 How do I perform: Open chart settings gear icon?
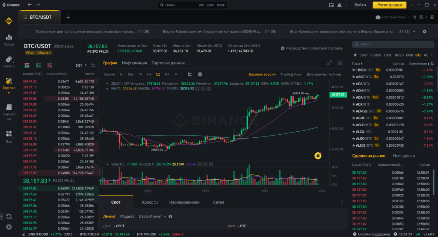point(199,74)
